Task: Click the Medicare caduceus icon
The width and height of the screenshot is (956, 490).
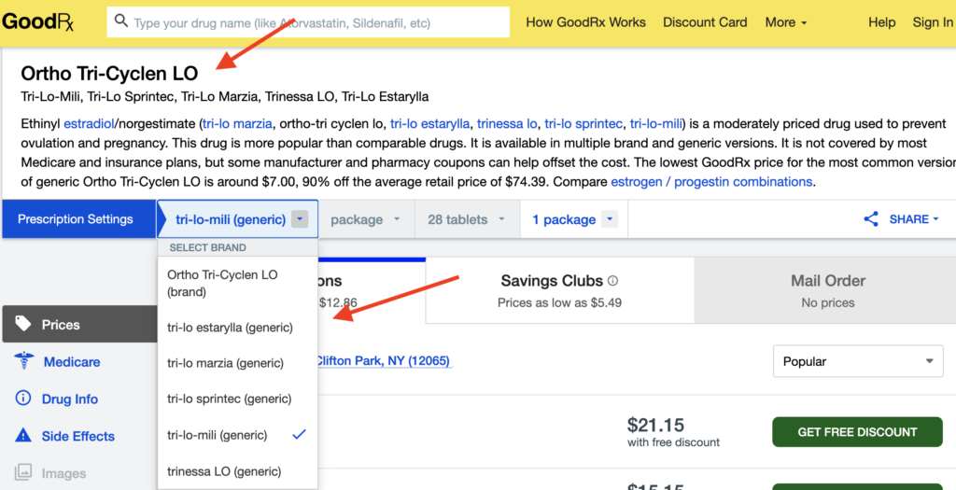Action: pos(23,361)
